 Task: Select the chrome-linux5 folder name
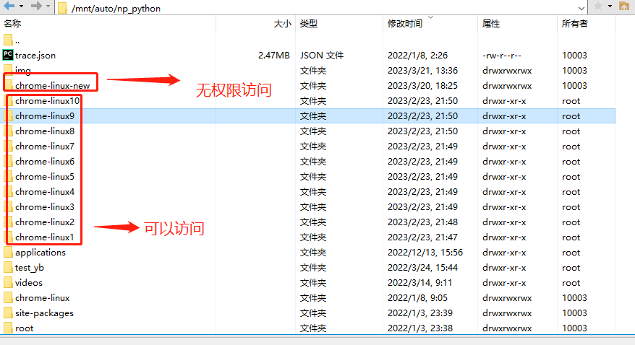click(45, 177)
